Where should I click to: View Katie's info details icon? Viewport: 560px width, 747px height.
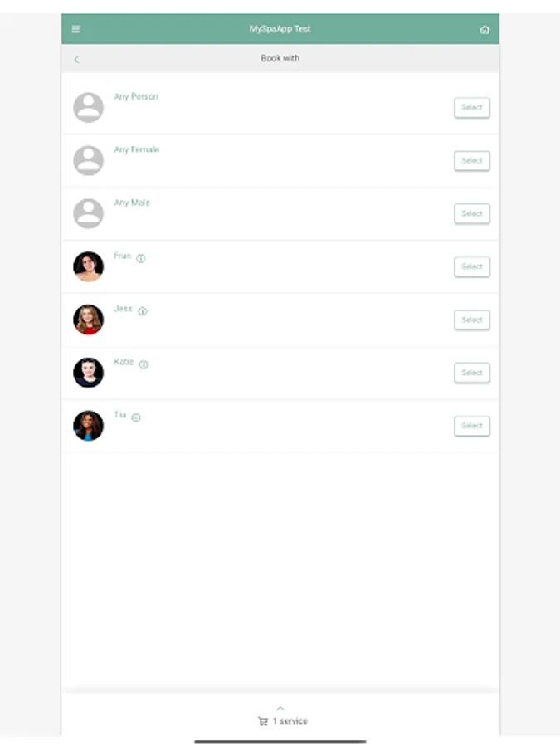click(144, 364)
